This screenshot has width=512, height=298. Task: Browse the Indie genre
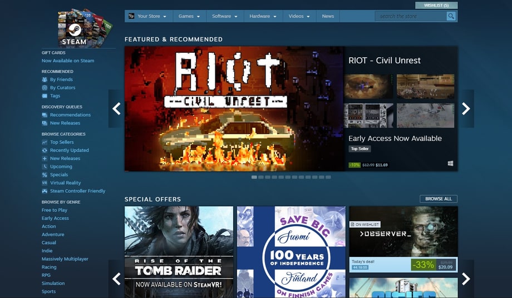(47, 251)
